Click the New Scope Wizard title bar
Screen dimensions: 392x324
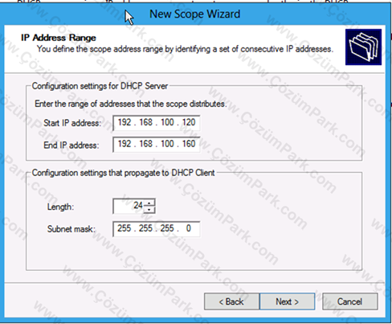pos(194,14)
